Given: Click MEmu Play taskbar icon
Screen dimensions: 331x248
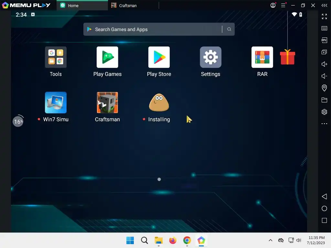Looking at the screenshot, I should tap(201, 240).
